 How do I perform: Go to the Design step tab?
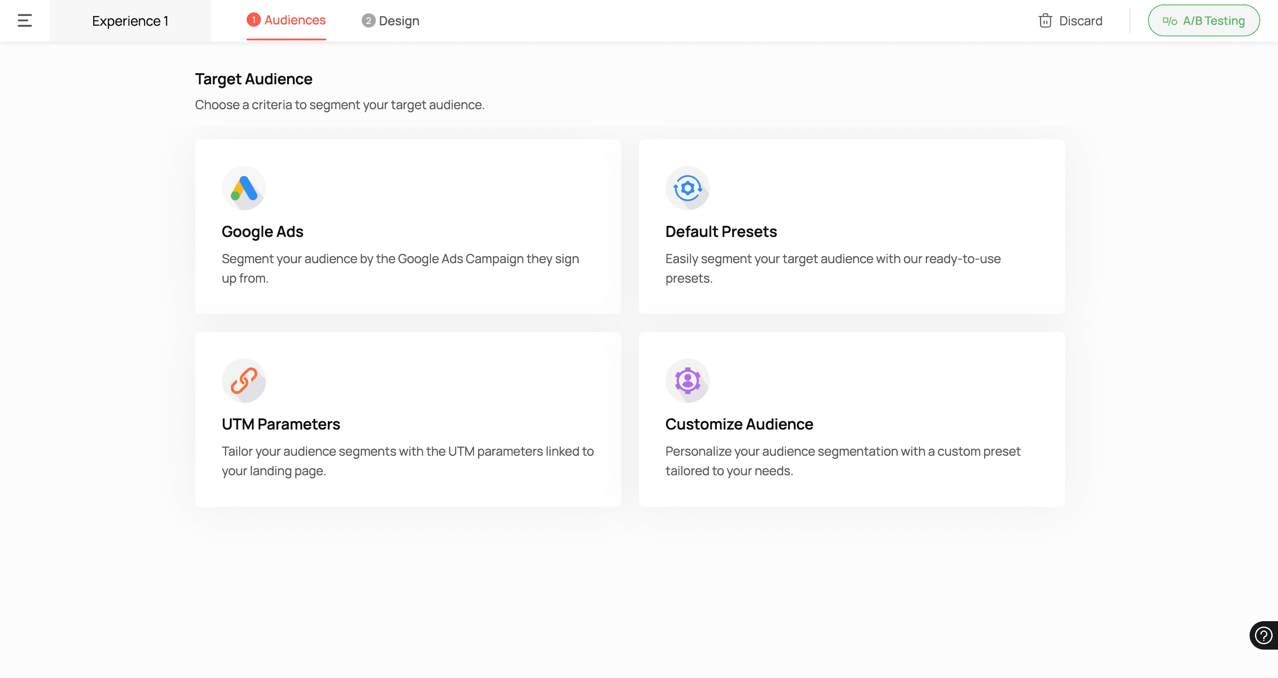point(398,21)
